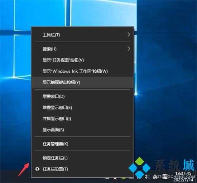Select 并排显示窗口(I) menu entry
The image size is (197, 183).
click(82, 119)
